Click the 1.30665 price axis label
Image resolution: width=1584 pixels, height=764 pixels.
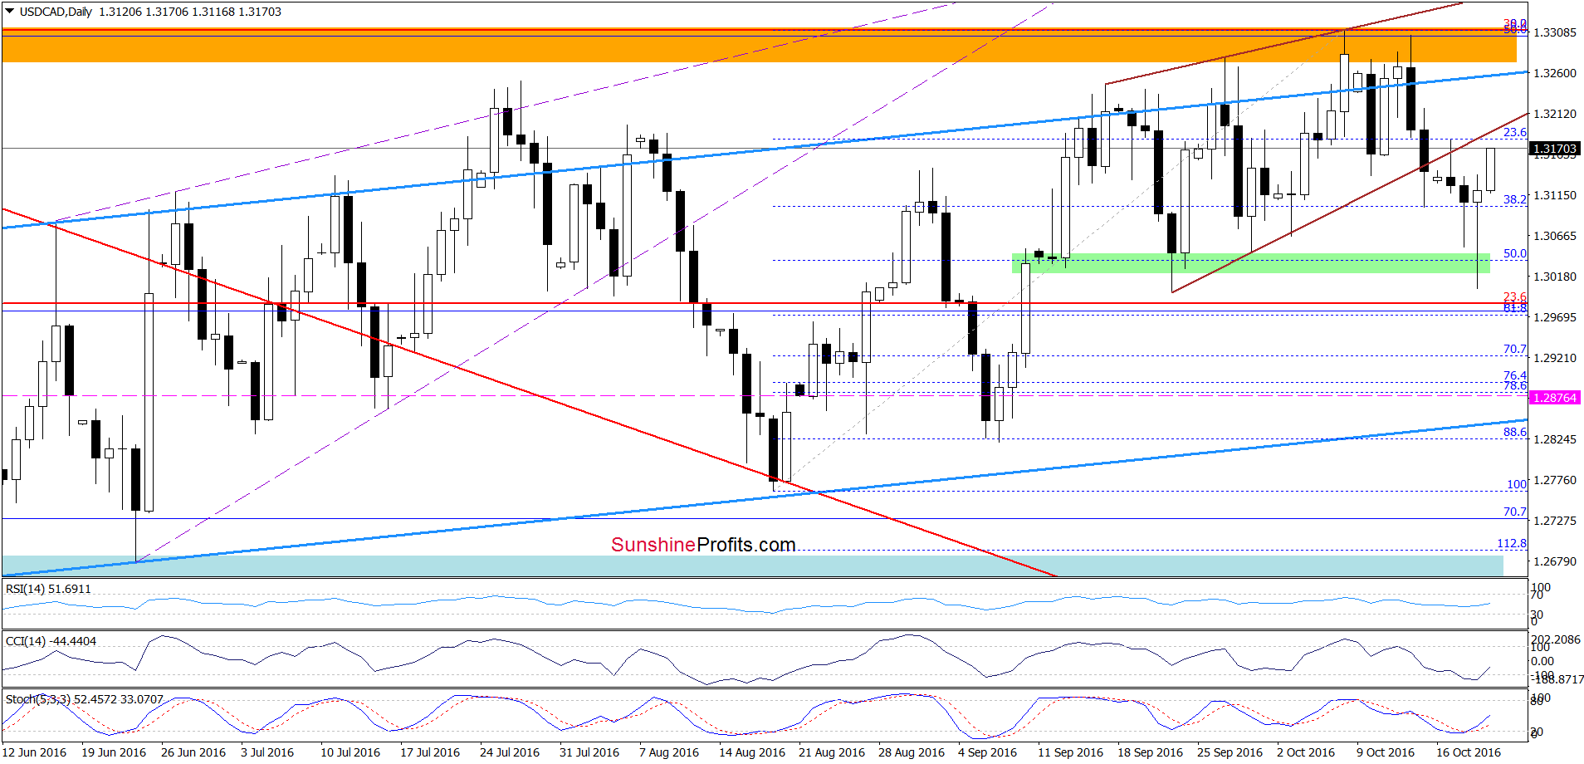coord(1555,236)
